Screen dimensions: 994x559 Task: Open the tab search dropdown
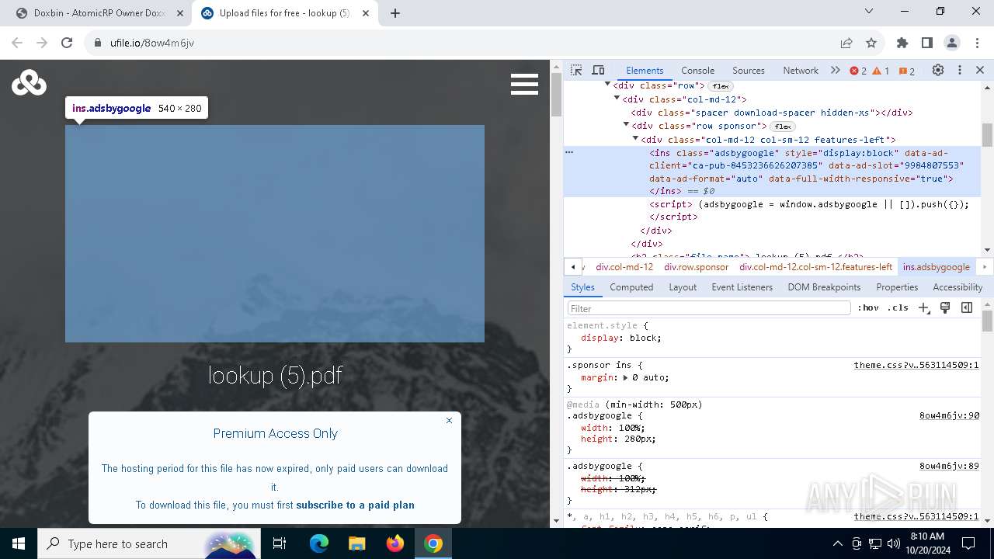point(870,12)
